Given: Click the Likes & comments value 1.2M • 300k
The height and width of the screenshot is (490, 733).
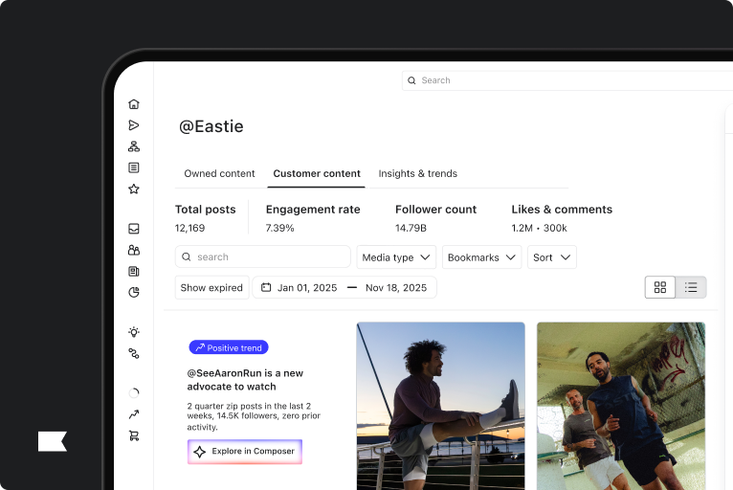Looking at the screenshot, I should [539, 228].
